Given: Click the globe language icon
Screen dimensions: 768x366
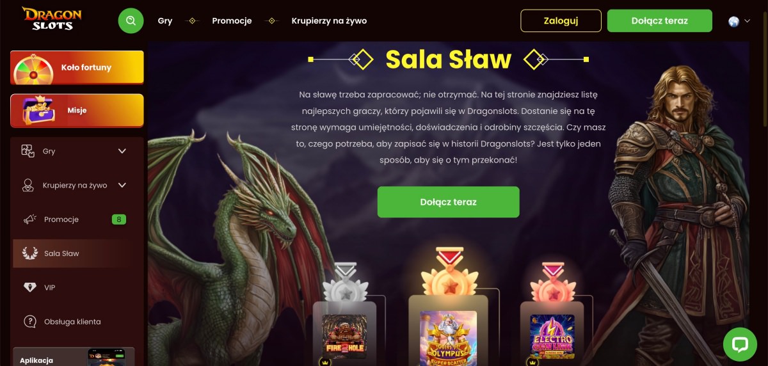Looking at the screenshot, I should [734, 21].
